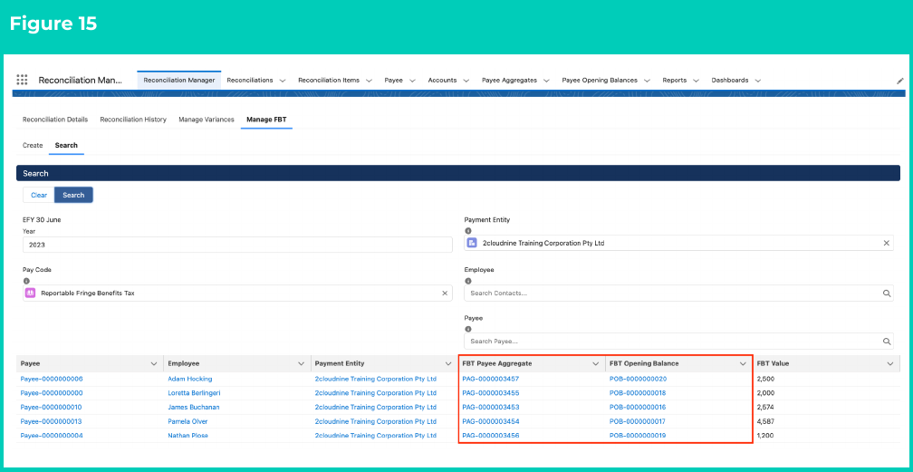Open the Payee Opening Balances dropdown chevron
Image resolution: width=913 pixels, height=472 pixels.
pos(647,81)
